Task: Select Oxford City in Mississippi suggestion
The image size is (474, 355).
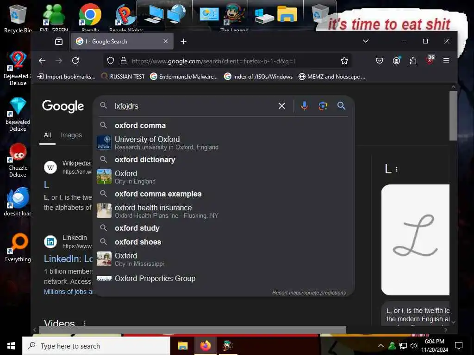Action: tap(224, 259)
